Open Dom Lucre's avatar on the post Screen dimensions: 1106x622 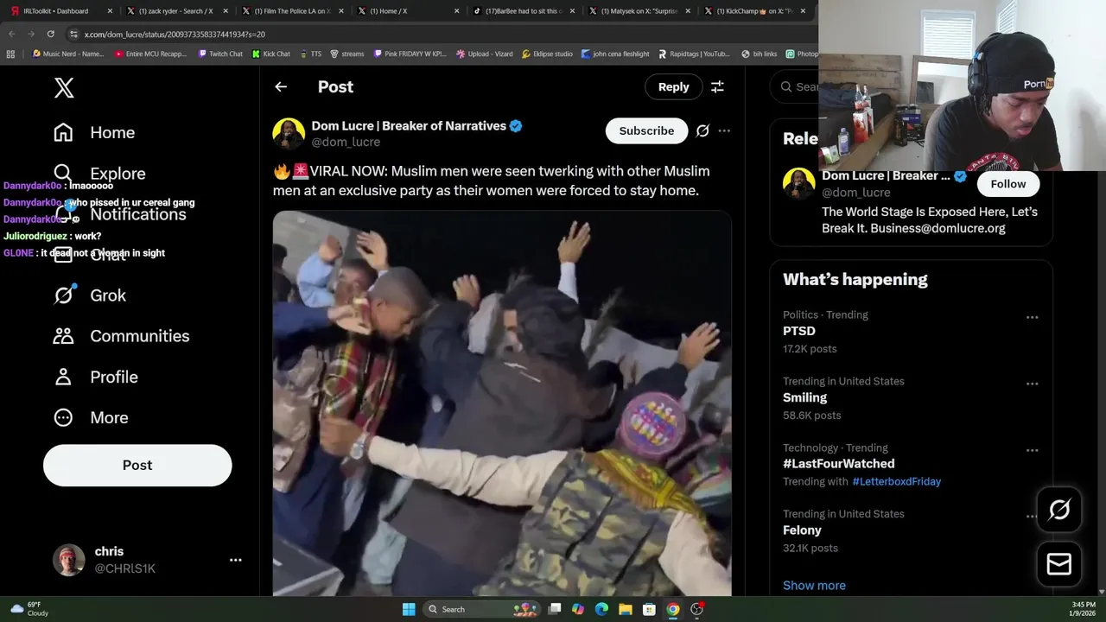(289, 133)
